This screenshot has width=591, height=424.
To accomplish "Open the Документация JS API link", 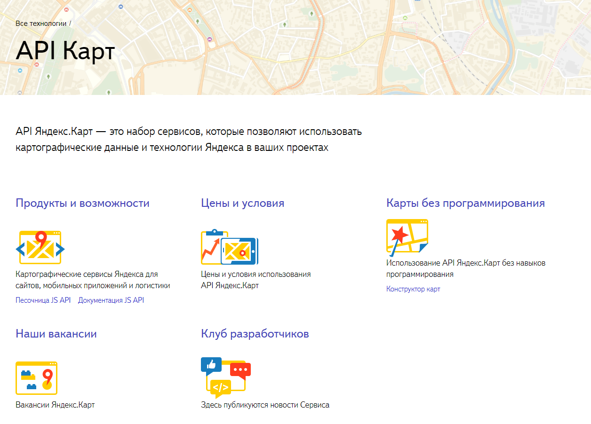I will click(111, 300).
